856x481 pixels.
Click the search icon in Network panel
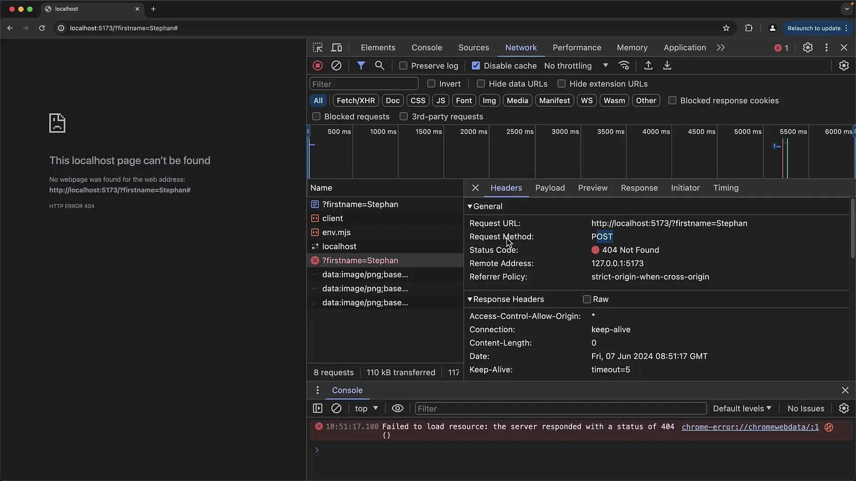(x=380, y=66)
